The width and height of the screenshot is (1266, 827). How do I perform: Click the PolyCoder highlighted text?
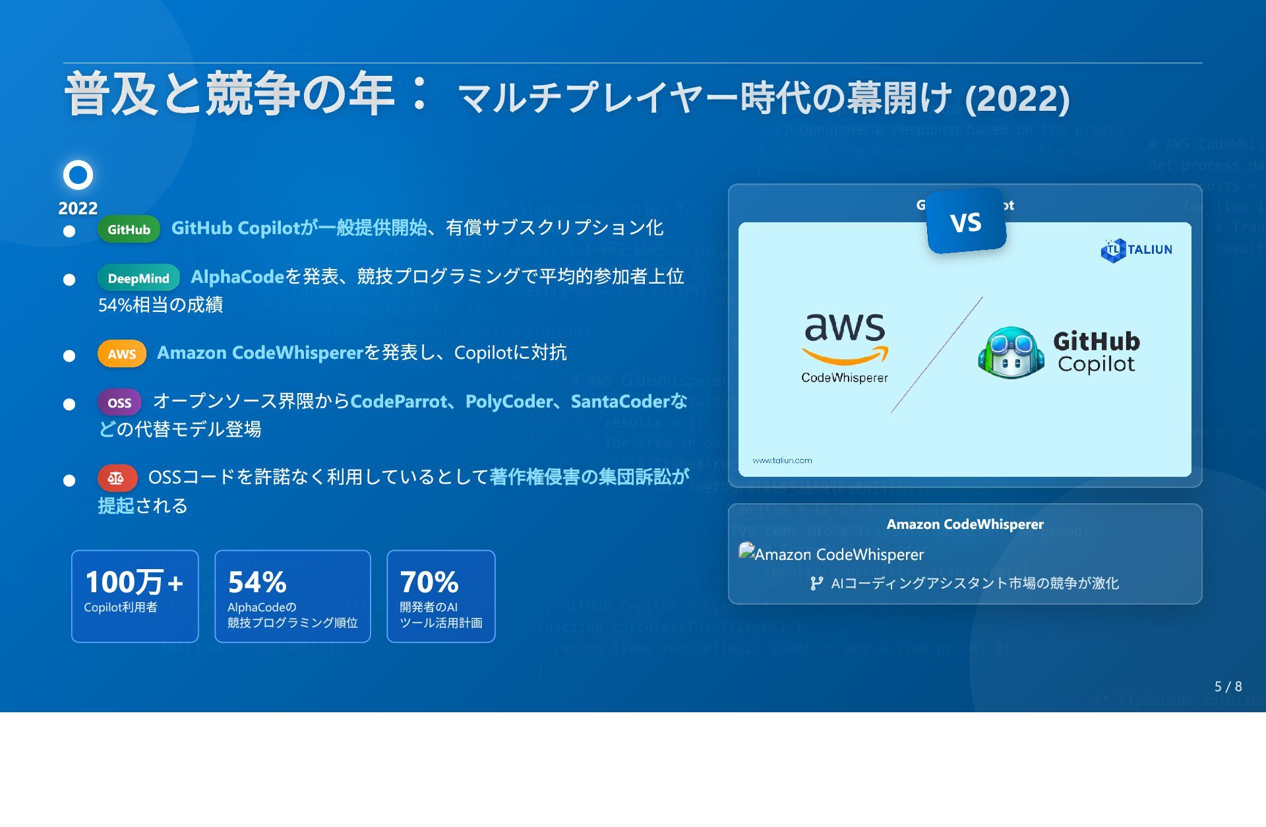(509, 401)
